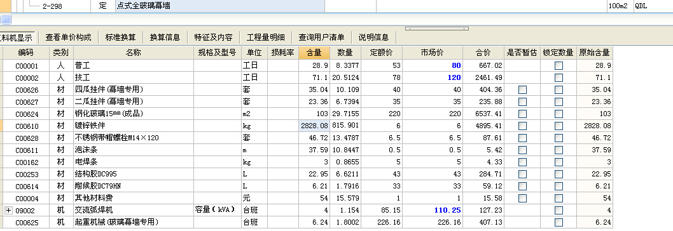673x231 pixels.
Task: Toggle 是否暂估 for 四爪挂件(幕墙专用)
Action: (522, 90)
